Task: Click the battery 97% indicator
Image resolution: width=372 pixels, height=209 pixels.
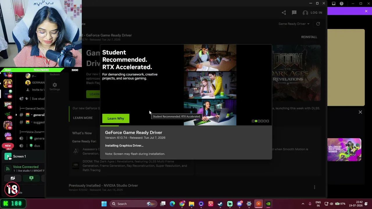Action: tap(340, 204)
